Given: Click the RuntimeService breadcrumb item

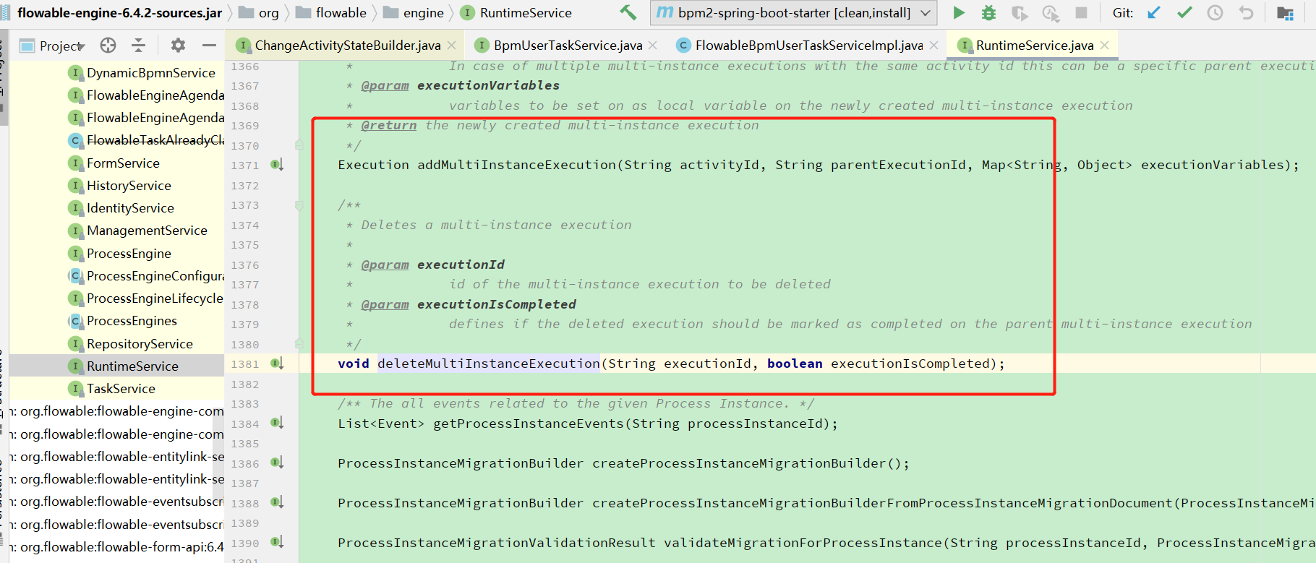Looking at the screenshot, I should pos(516,13).
